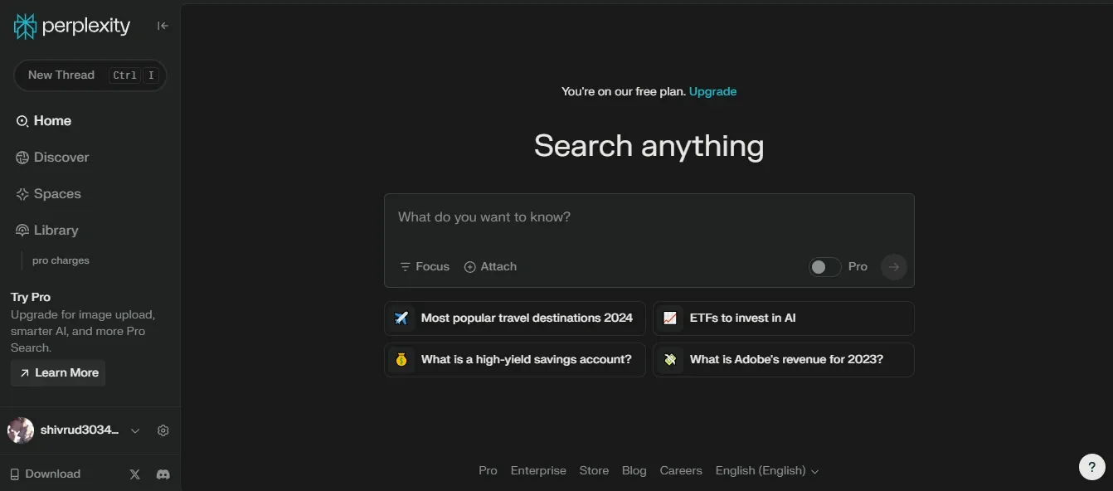The width and height of the screenshot is (1113, 491).
Task: Click the Discord icon at bottom
Action: [163, 474]
